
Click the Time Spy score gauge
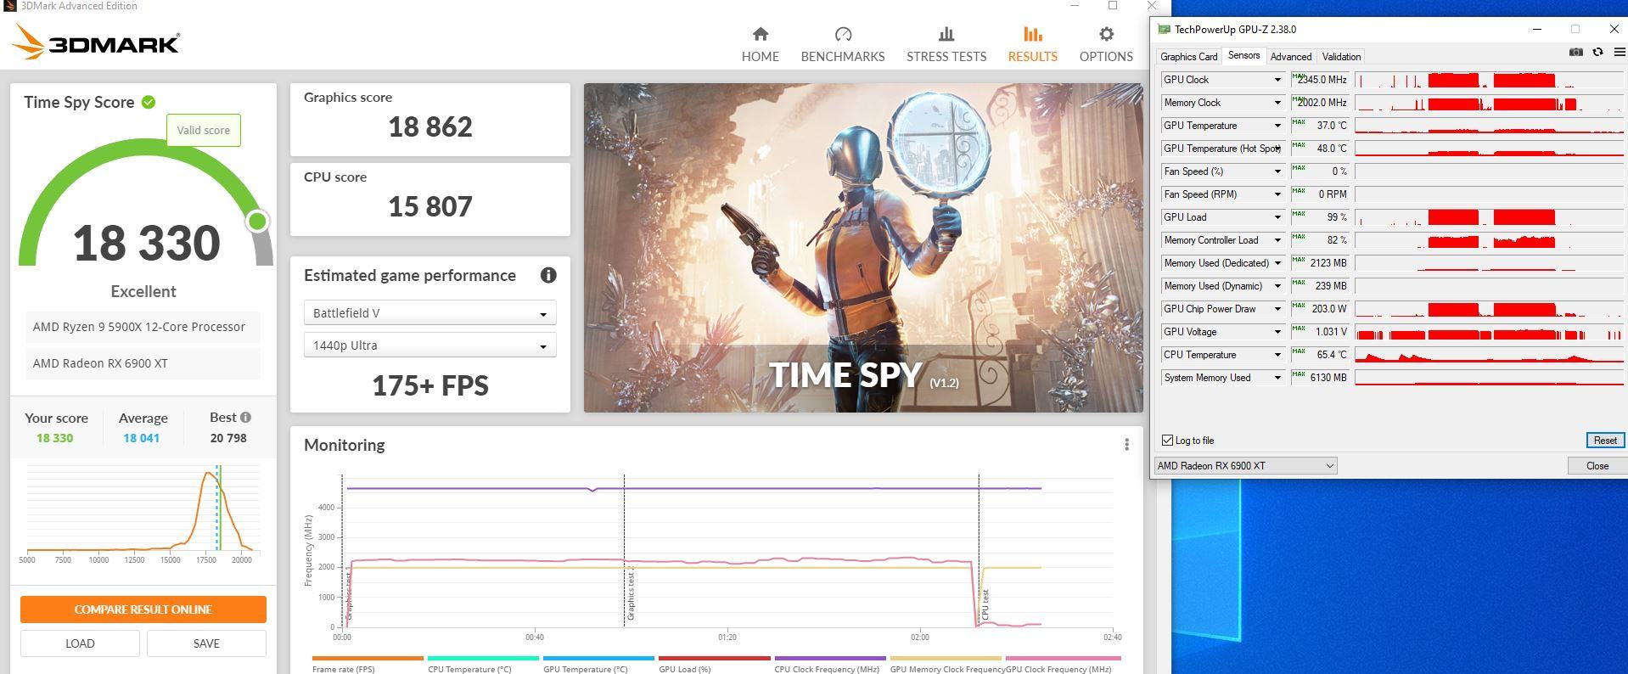[146, 204]
